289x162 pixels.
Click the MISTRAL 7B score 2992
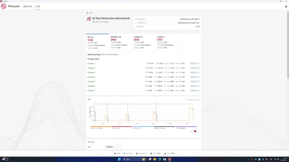pos(113,40)
